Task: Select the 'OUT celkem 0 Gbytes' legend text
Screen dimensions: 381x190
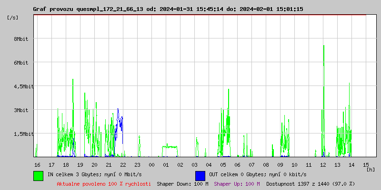Action: (251, 175)
